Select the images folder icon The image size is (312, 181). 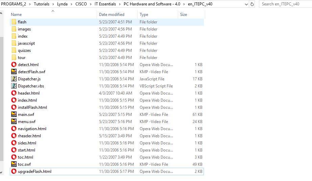tap(14, 29)
